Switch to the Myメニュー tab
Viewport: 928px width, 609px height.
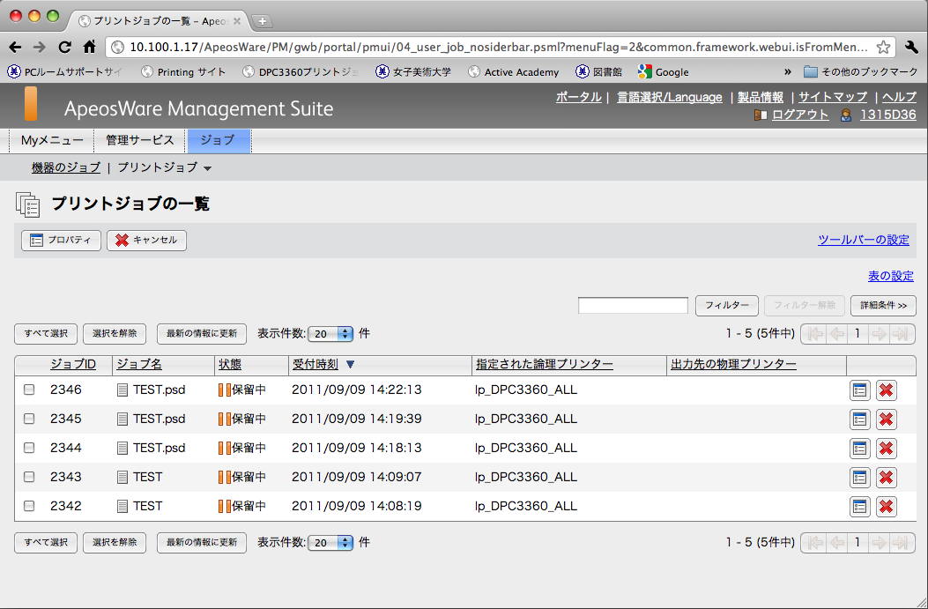(x=52, y=140)
